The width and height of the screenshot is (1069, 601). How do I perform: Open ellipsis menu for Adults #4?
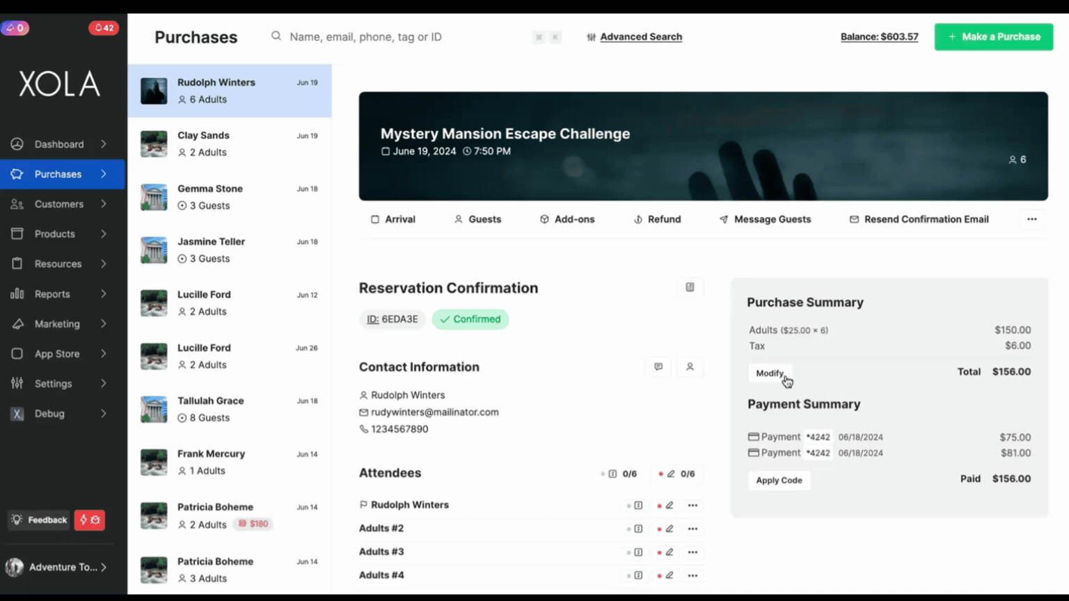[692, 575]
